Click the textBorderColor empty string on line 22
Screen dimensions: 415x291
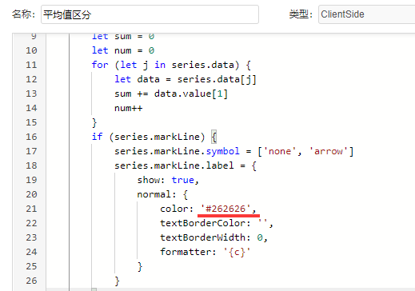pos(263,223)
